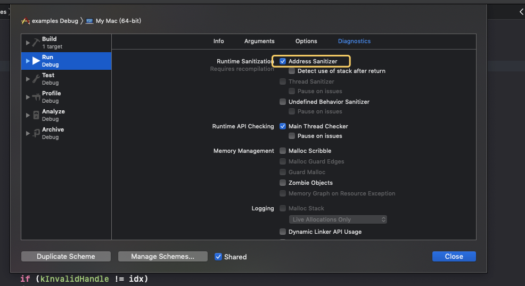Image resolution: width=525 pixels, height=286 pixels.
Task: Click the Test wrench icon
Action: click(36, 79)
